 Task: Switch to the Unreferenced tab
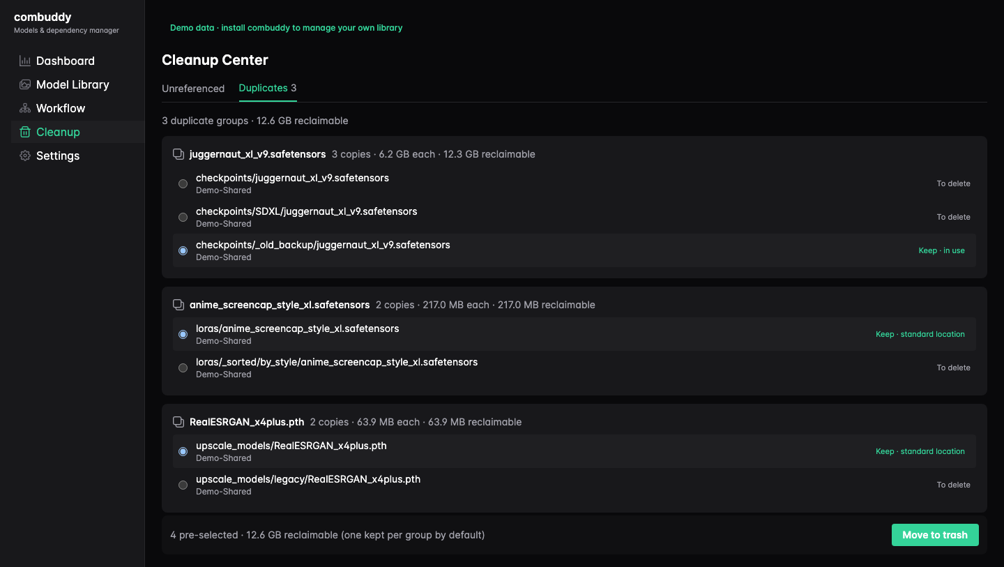coord(193,89)
